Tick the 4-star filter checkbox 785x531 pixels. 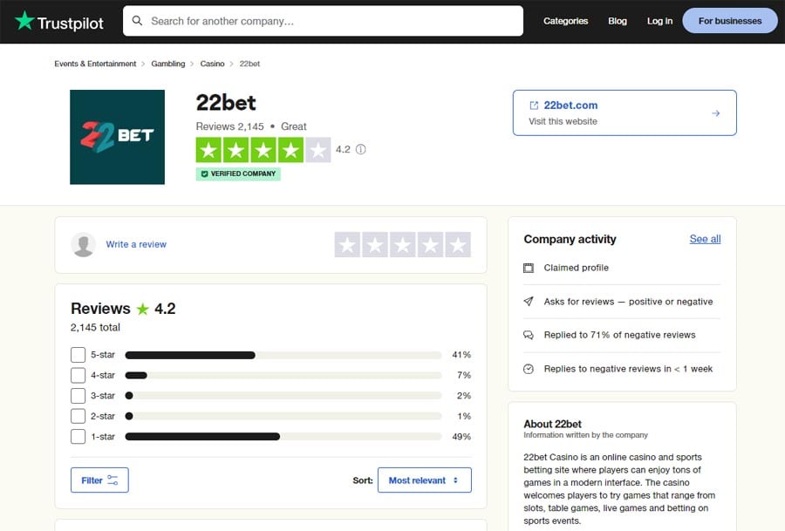click(x=78, y=375)
